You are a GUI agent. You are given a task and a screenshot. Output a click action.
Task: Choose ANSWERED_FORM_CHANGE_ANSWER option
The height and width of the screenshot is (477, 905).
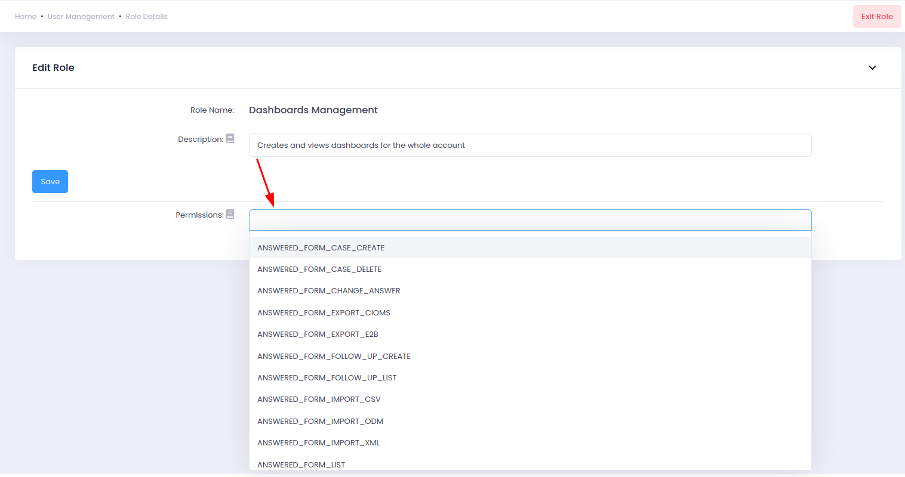tap(530, 291)
